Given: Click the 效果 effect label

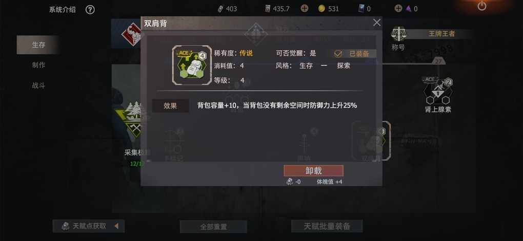Looking at the screenshot, I should pyautogui.click(x=170, y=106).
